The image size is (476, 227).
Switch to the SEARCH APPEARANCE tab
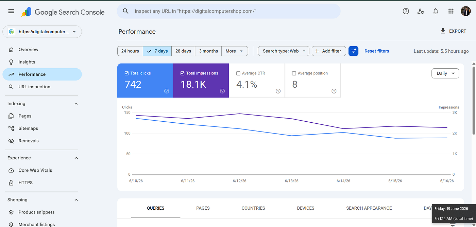(x=369, y=208)
